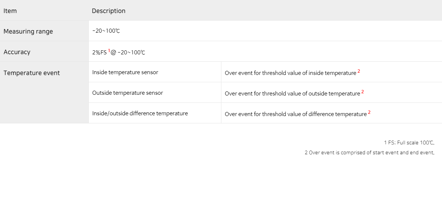
Task: Click the Item column header
Action: point(10,11)
